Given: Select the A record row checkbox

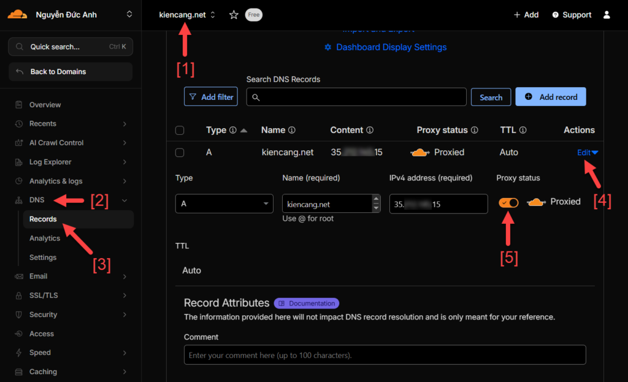Looking at the screenshot, I should pos(180,152).
